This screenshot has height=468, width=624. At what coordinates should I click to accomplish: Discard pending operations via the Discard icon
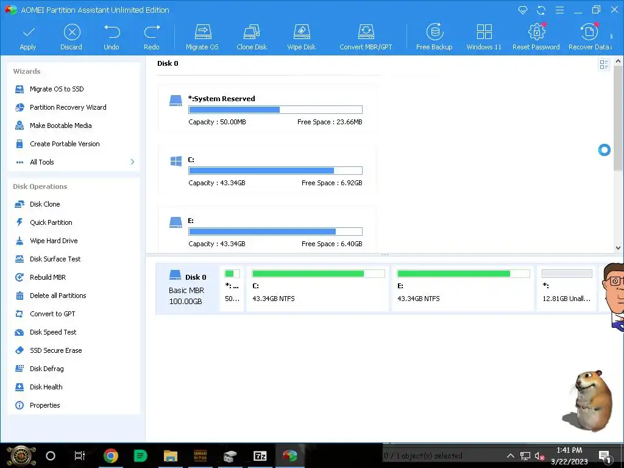pyautogui.click(x=72, y=38)
